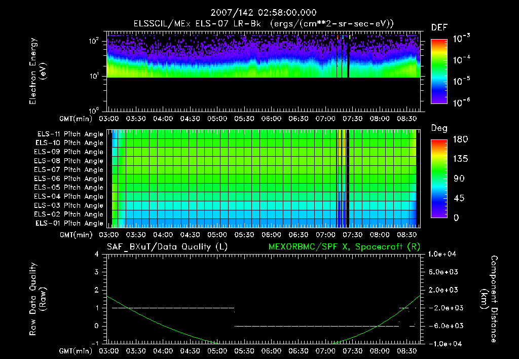Viewport: 519px width, 359px height.
Task: Click the data gap stripe in the spectrogram
Action: click(348, 56)
